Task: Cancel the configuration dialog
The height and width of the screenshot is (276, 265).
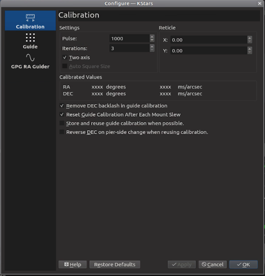Action: [x=212, y=264]
